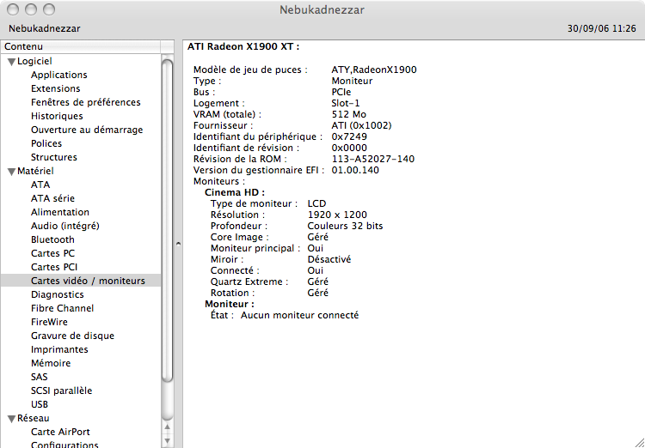
Task: Click the PCIe bus value
Action: click(x=341, y=92)
